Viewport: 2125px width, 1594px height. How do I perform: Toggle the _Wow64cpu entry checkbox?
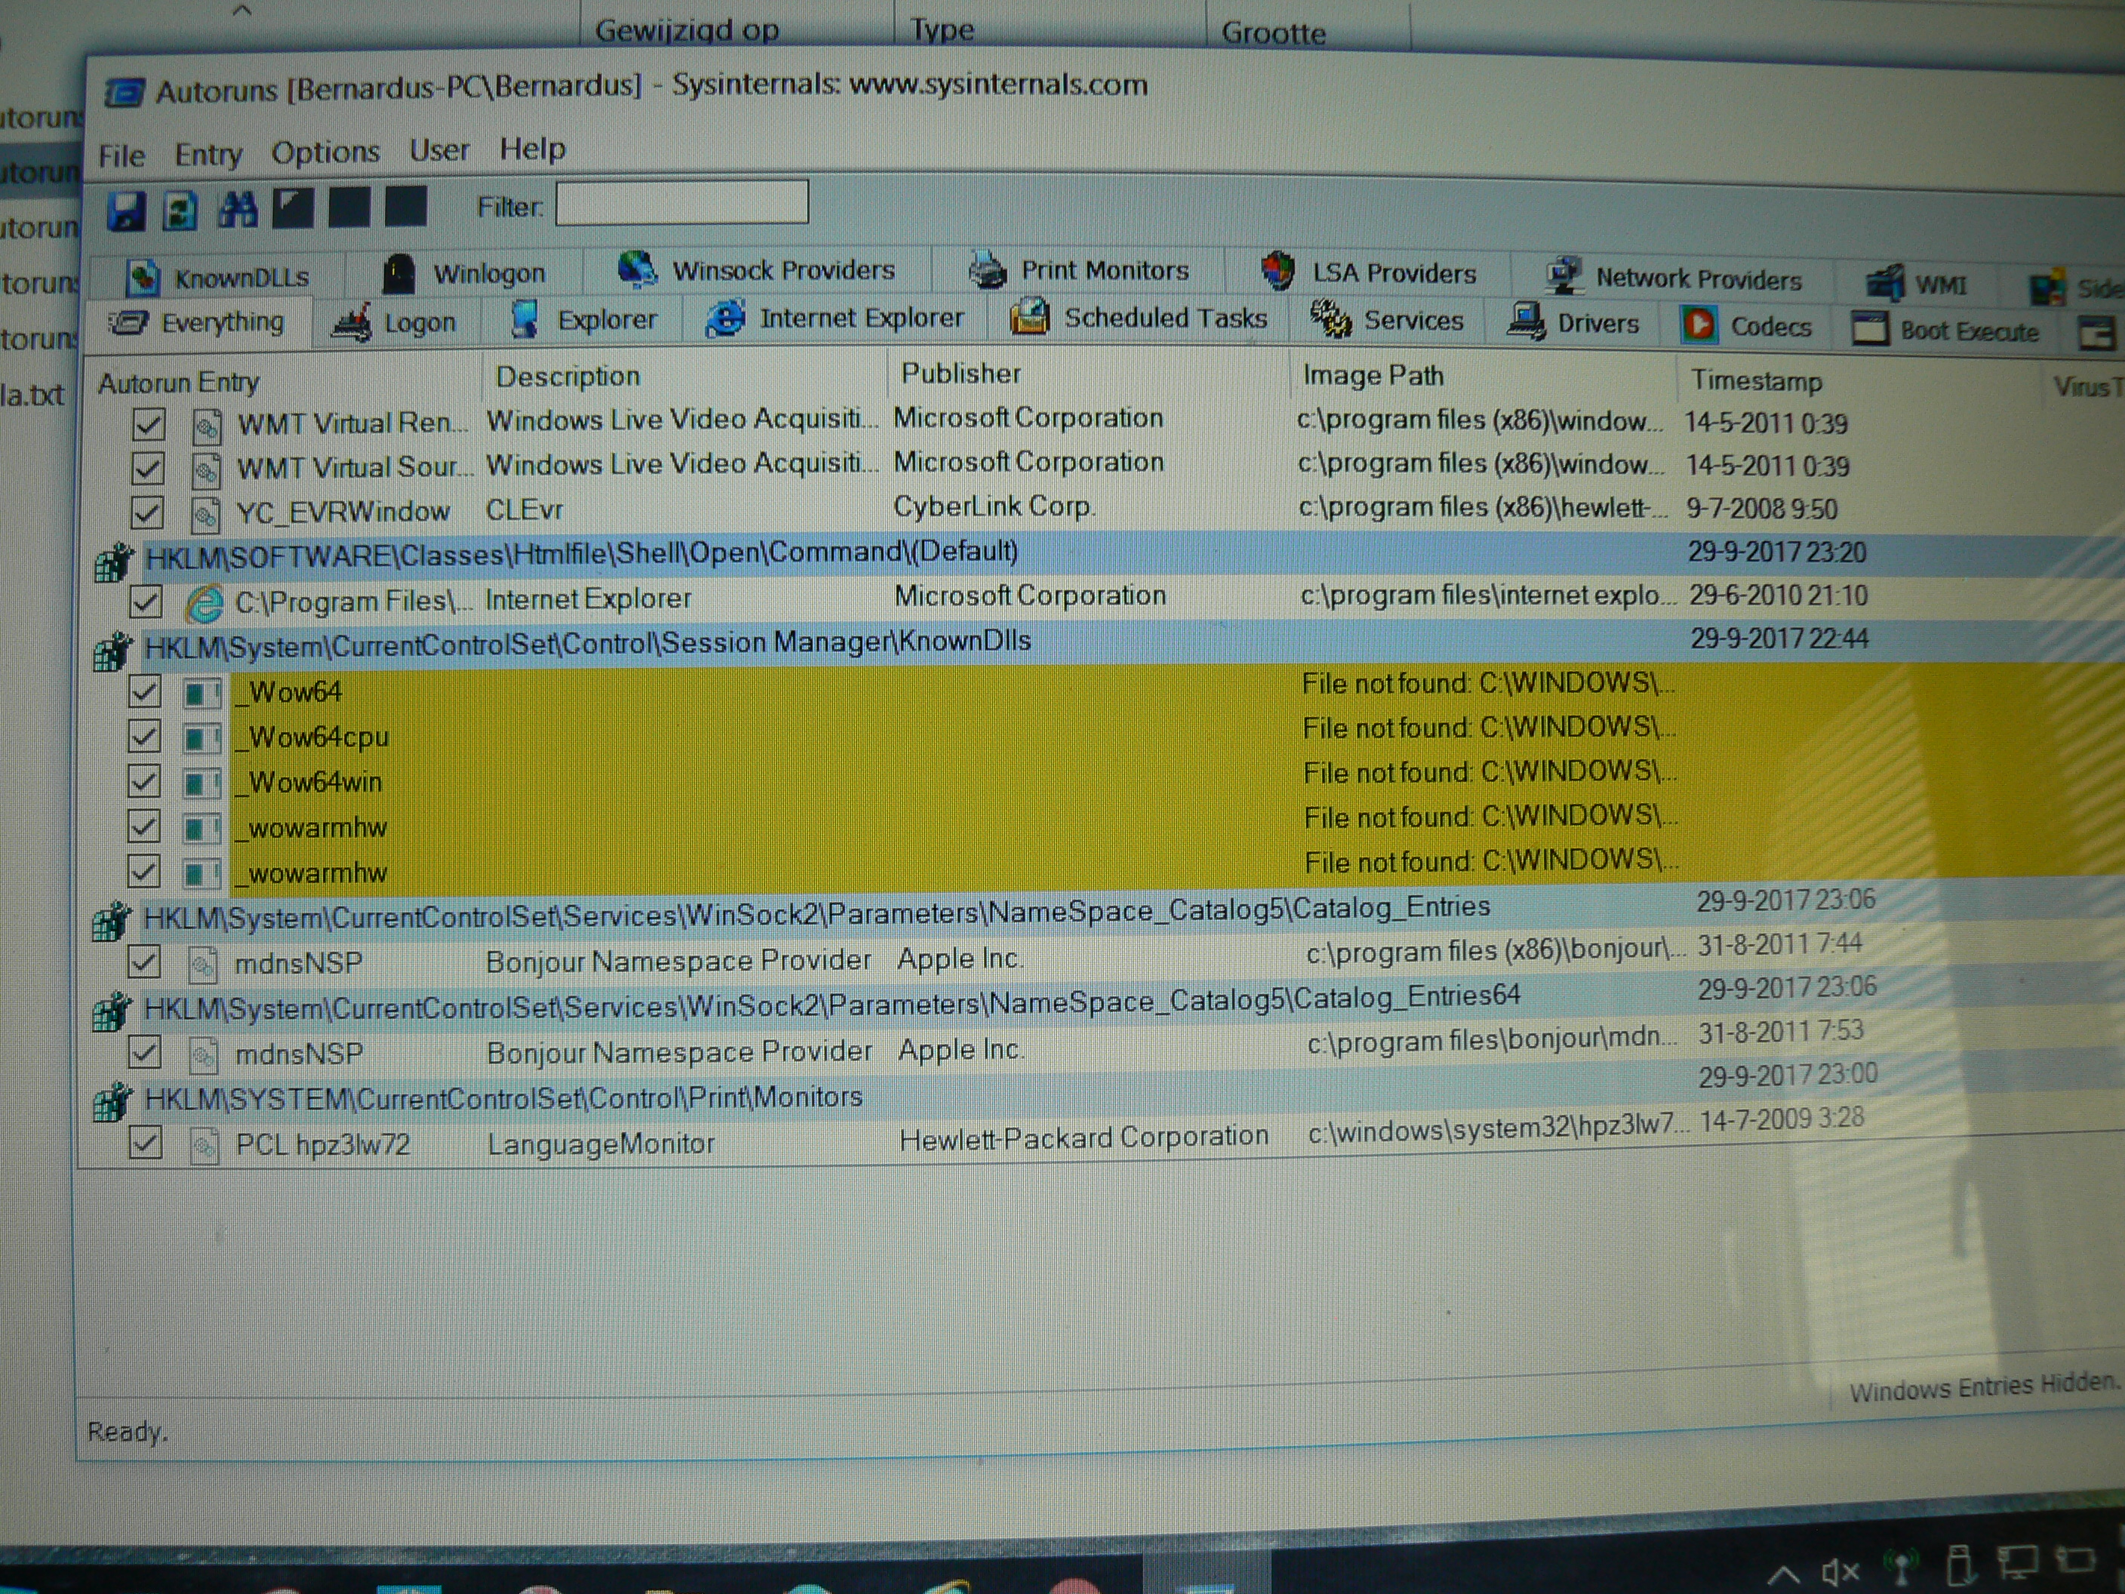144,737
